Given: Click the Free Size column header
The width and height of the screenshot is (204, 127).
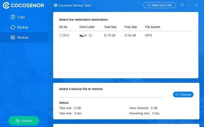Looking at the screenshot, I should pos(131,27).
